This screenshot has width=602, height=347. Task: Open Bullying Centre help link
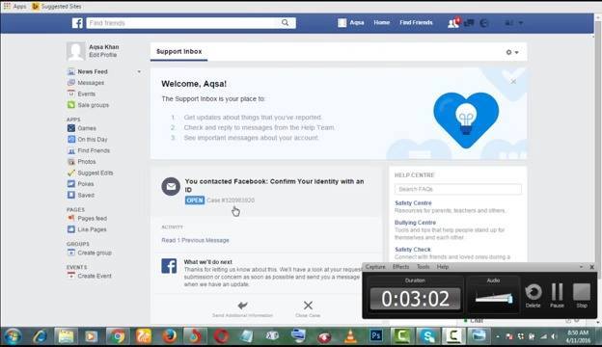pyautogui.click(x=415, y=223)
